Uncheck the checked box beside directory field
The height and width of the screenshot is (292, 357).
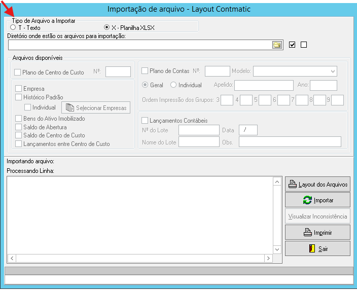[x=292, y=45]
